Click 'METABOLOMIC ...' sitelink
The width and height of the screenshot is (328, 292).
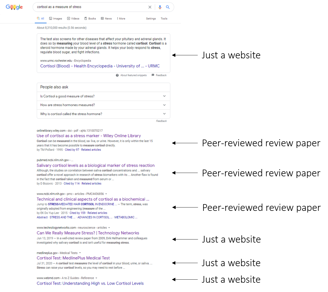pos(126,218)
